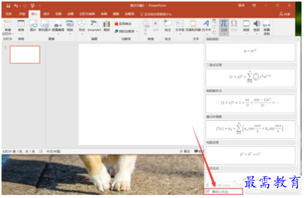Click the language indicator 中文(中国)
Viewport: 305px width, 198px height.
pyautogui.click(x=53, y=151)
